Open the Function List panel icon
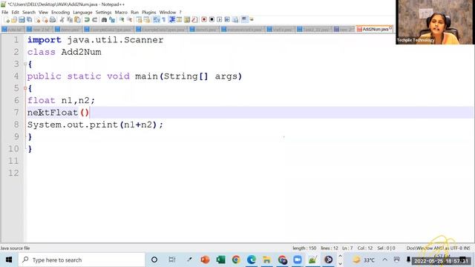The image size is (475, 267). [194, 20]
